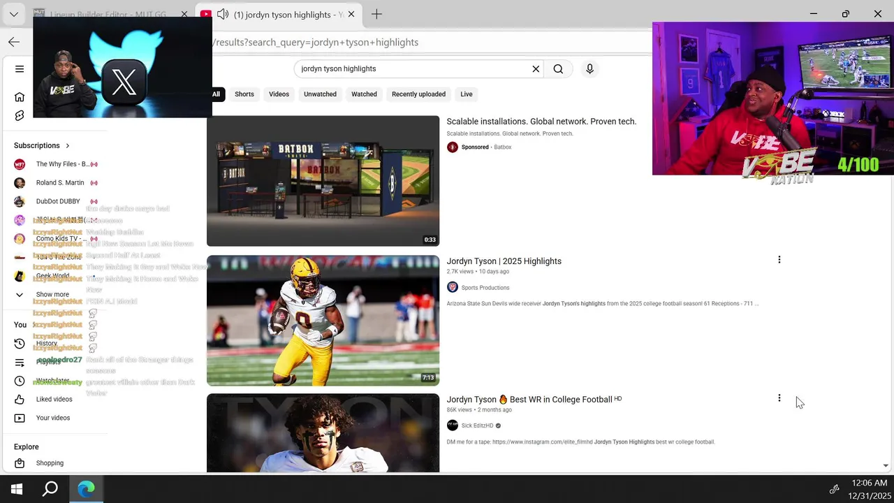Open the taskbar clock and date
This screenshot has height=503, width=894.
pos(870,489)
